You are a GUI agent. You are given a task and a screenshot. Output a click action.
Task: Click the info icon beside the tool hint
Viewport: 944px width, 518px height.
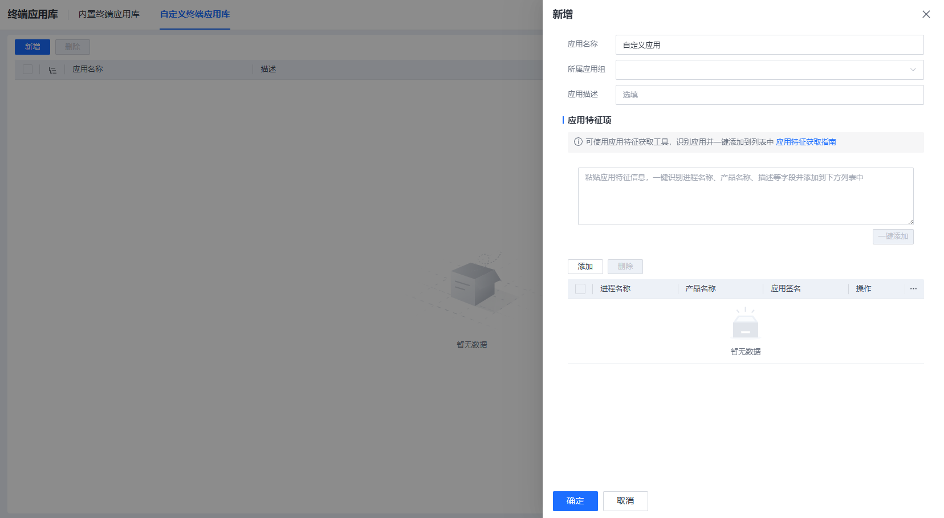[x=578, y=142]
